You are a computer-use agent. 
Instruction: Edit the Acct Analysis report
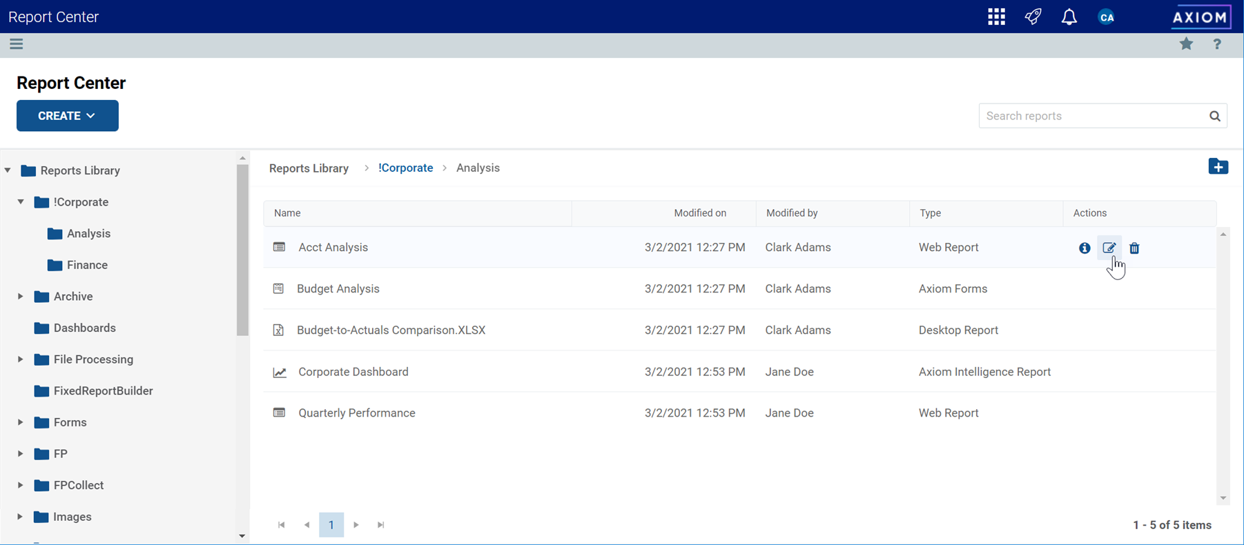pos(1109,248)
